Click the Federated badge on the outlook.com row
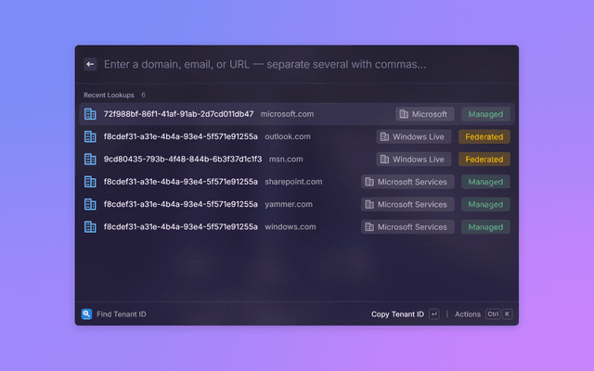Screen dimensions: 594x371 [484, 136]
